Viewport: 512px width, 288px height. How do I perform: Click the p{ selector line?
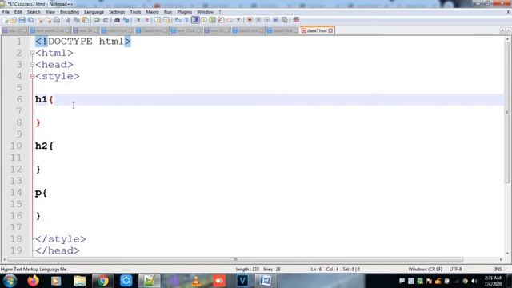tap(41, 193)
